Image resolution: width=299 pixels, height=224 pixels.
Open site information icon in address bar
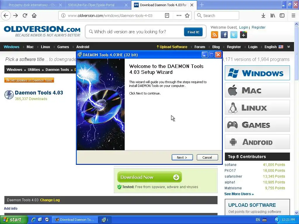tap(63, 16)
